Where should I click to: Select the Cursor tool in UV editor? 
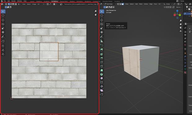tap(3, 15)
